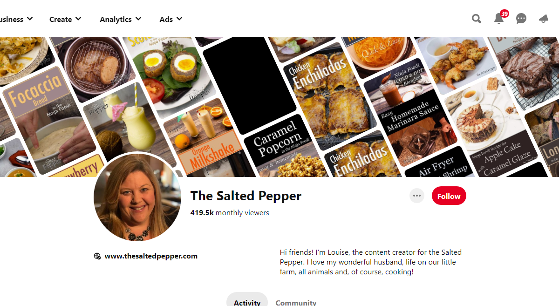Click the megaphone updates icon

(x=544, y=19)
